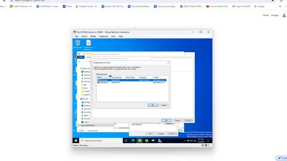Open Nabil Youkhana bookmark
The width and height of the screenshot is (287, 161).
[22, 6]
